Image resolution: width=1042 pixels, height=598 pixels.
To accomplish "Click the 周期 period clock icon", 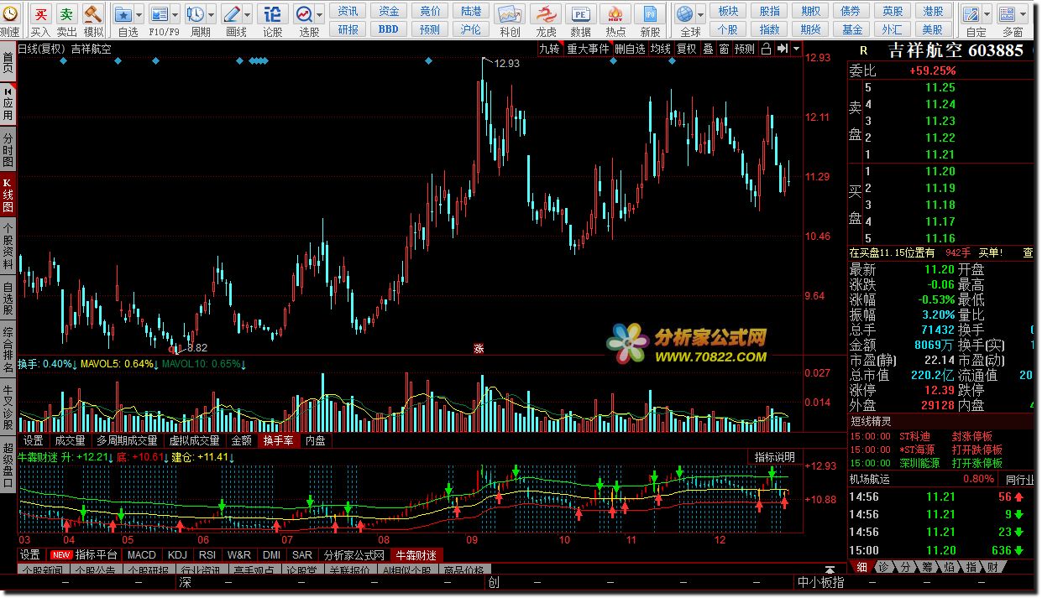I will click(x=194, y=14).
